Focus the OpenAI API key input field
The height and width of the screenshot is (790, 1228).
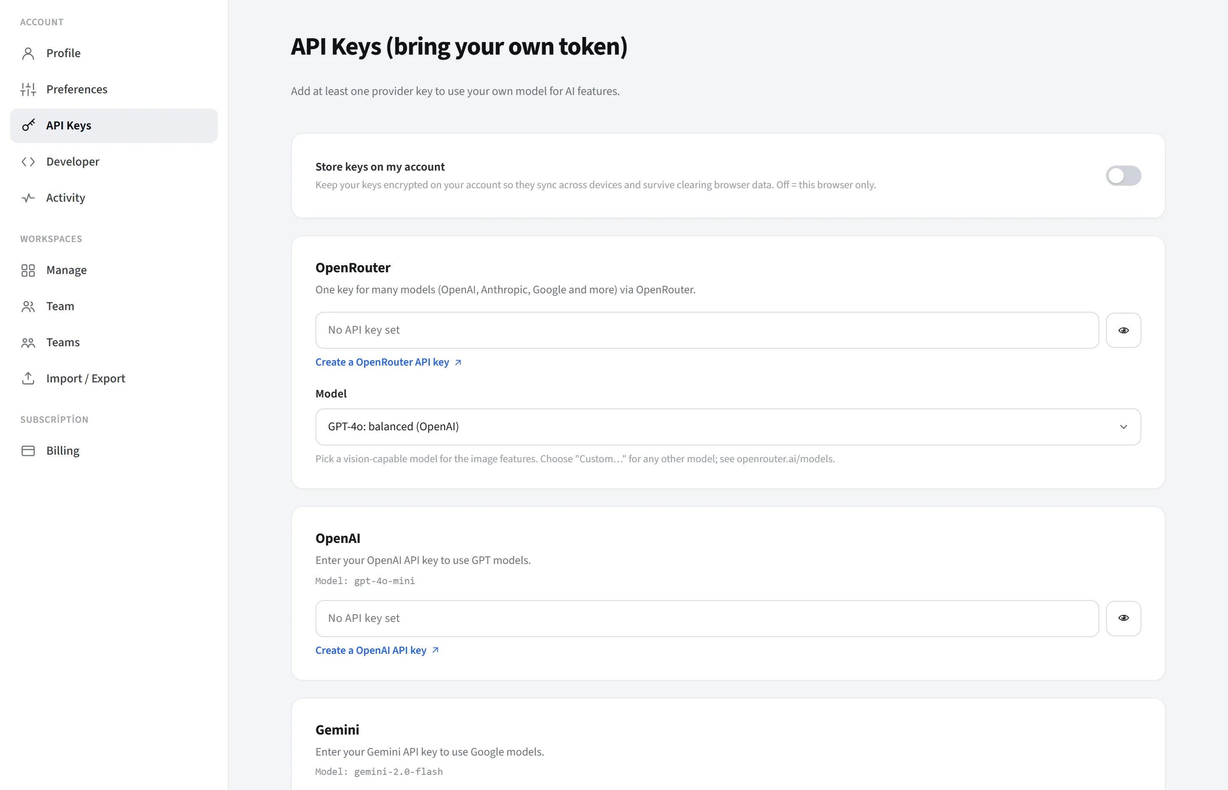707,618
